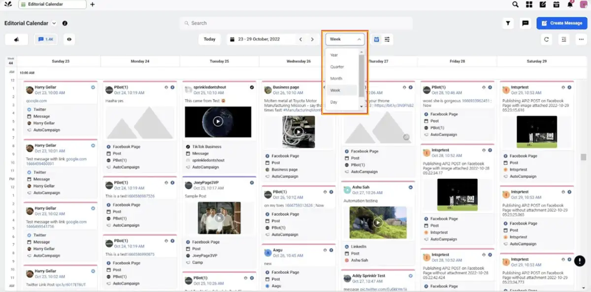Open the filter panel icon
591x292 pixels.
(x=508, y=23)
